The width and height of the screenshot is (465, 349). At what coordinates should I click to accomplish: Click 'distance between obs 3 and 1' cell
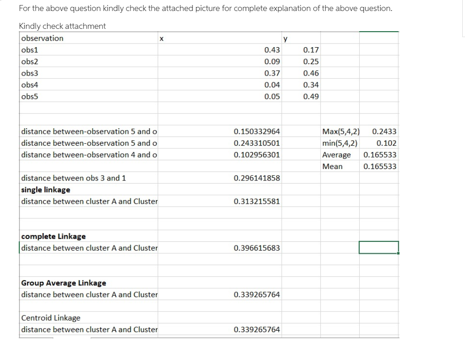[x=88, y=178]
